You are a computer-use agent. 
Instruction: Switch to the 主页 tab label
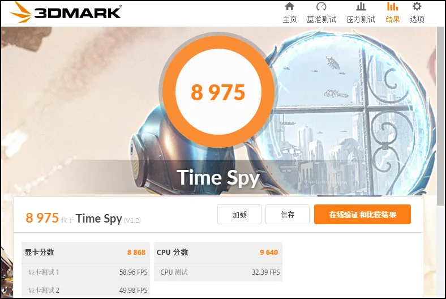pyautogui.click(x=290, y=19)
